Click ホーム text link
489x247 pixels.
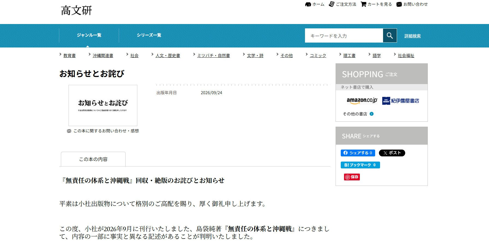[318, 4]
